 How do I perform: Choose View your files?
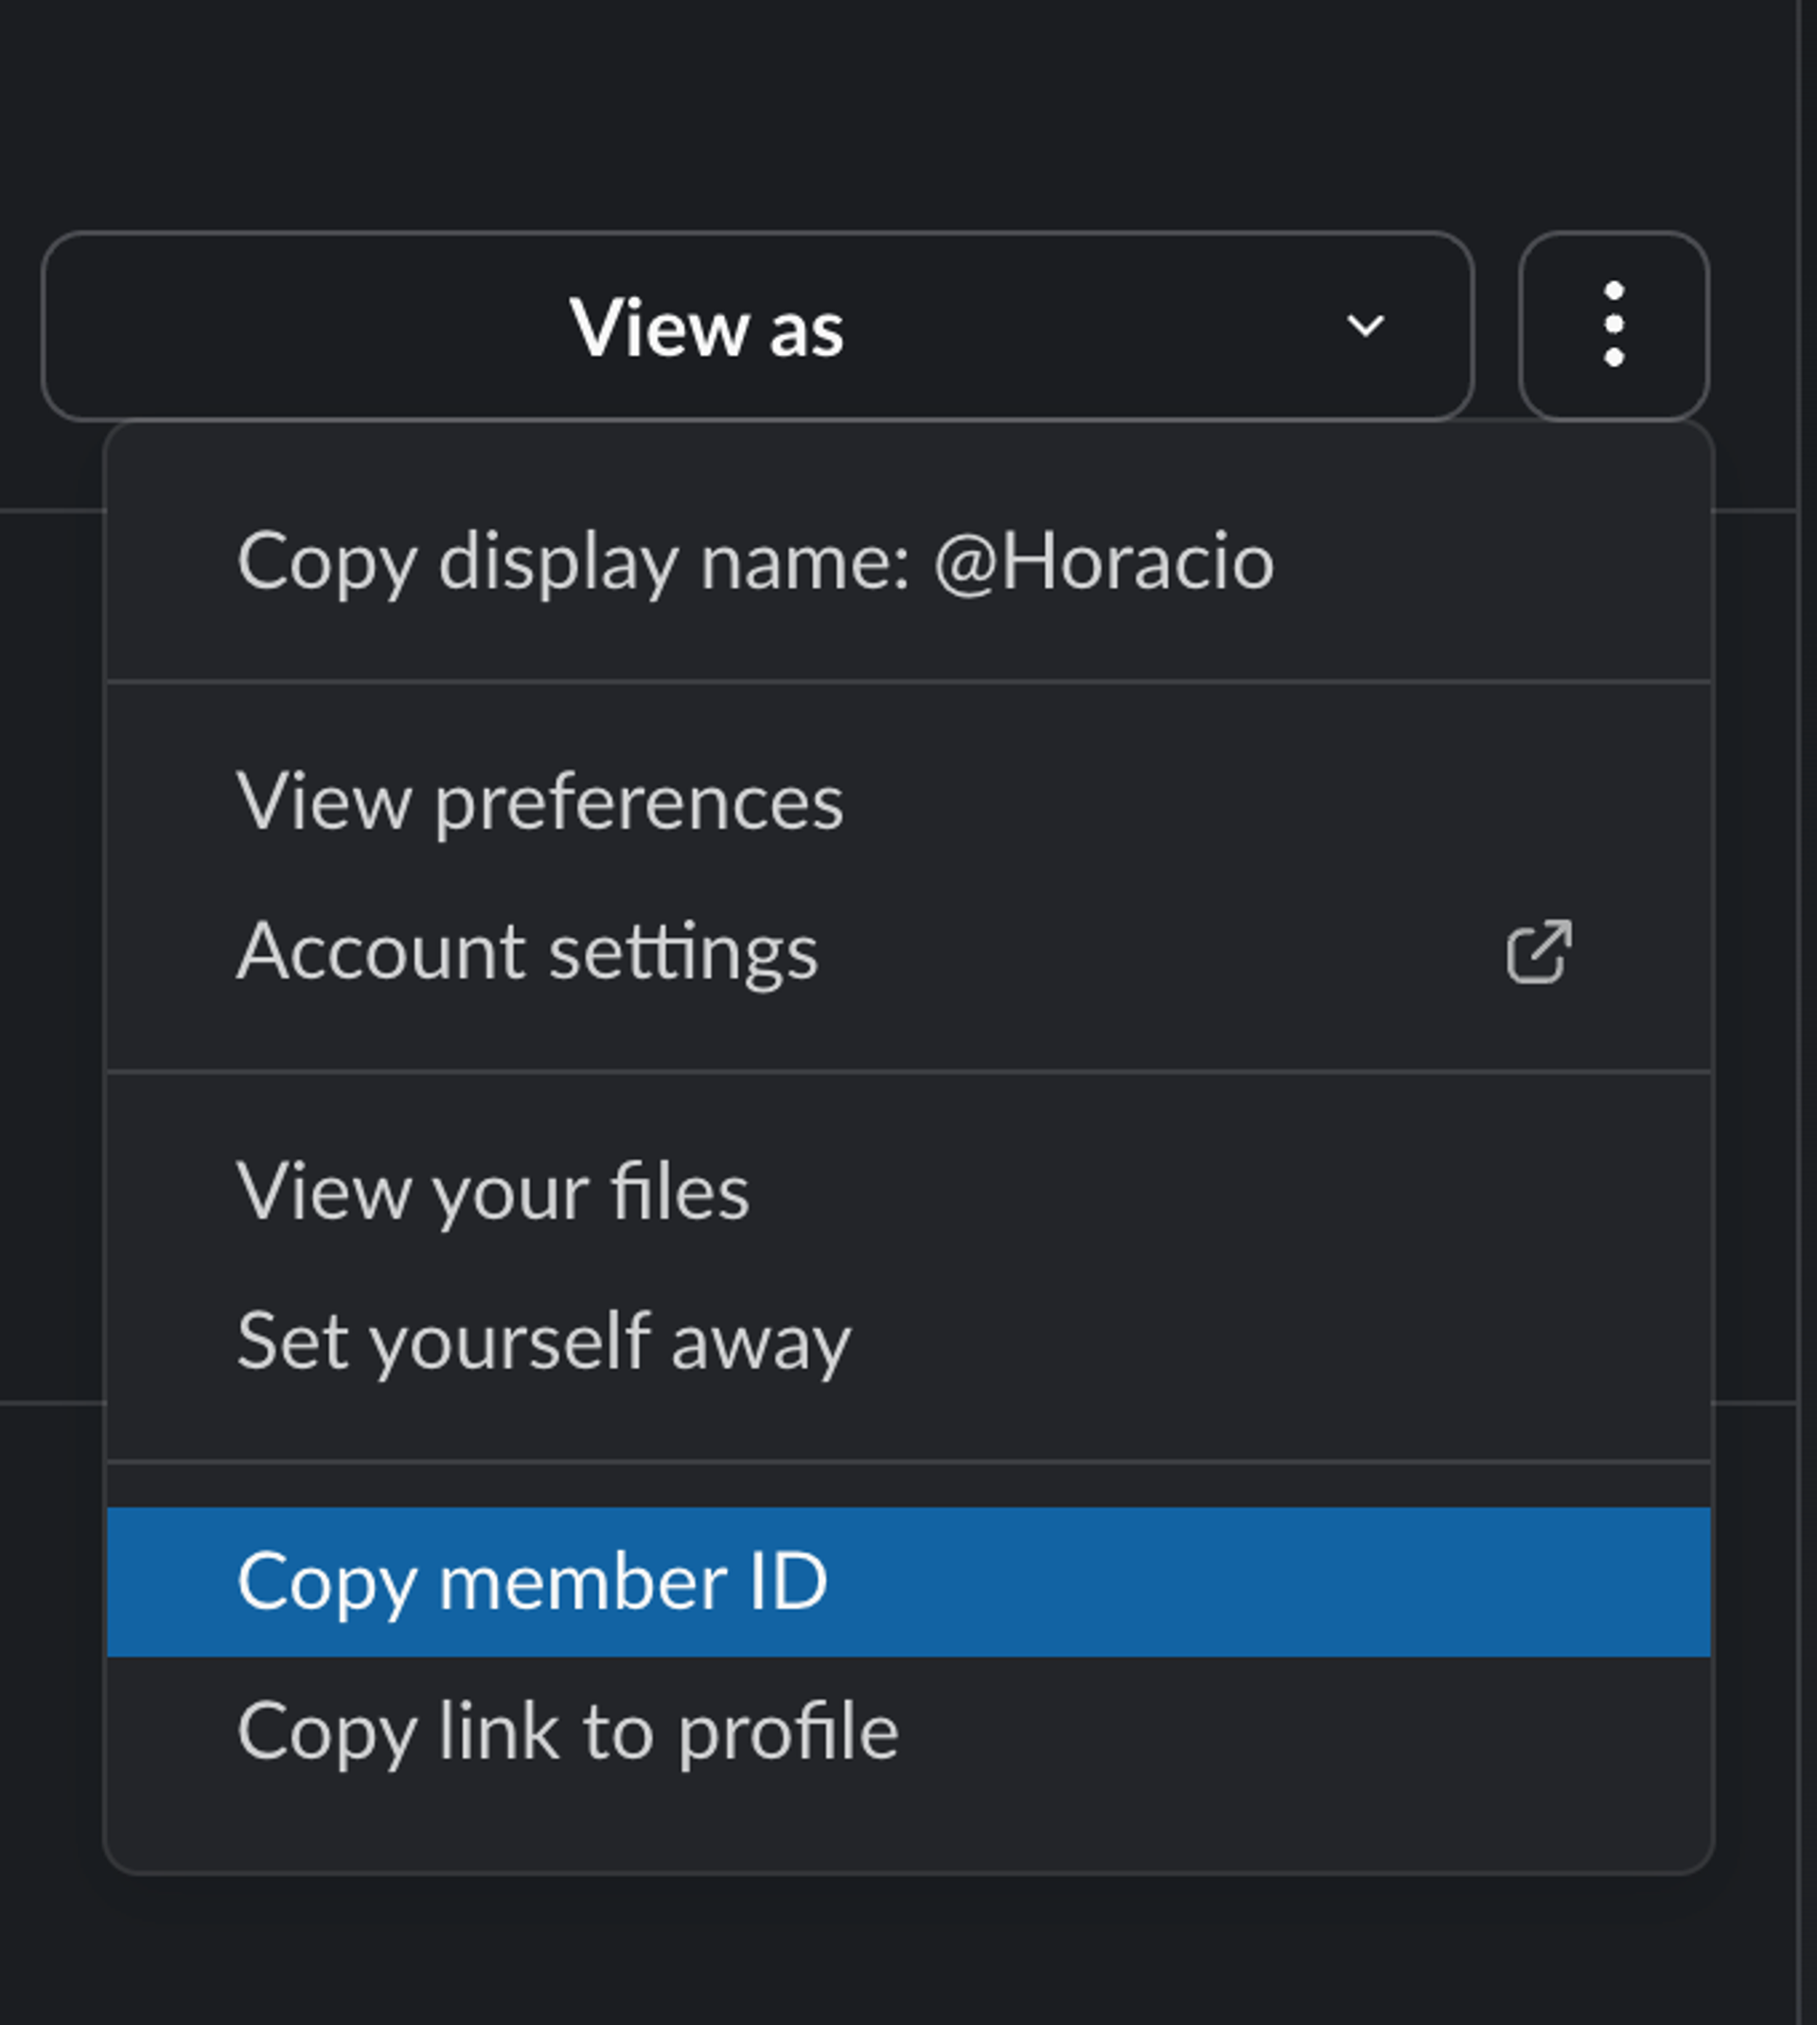point(493,1190)
